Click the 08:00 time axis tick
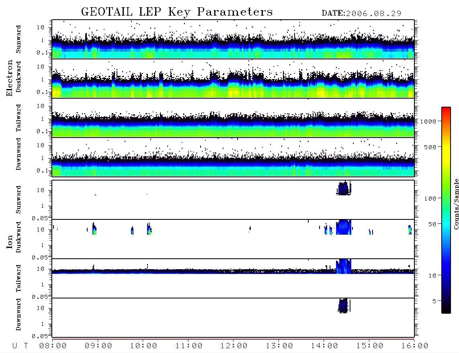 [x=53, y=346]
